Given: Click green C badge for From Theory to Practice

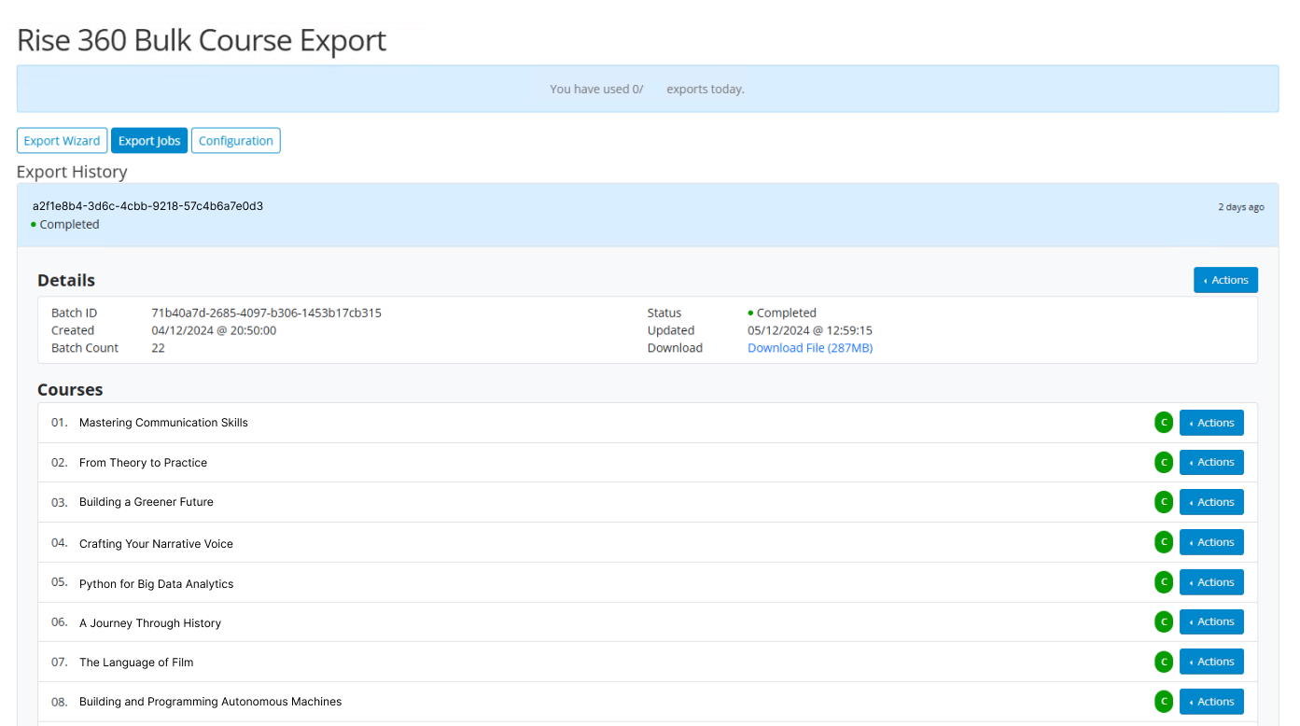Looking at the screenshot, I should pos(1164,462).
